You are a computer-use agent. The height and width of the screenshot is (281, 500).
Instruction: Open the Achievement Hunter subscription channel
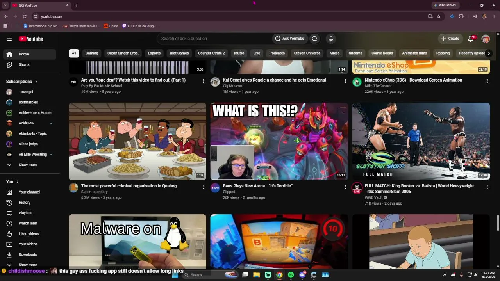pyautogui.click(x=30, y=113)
